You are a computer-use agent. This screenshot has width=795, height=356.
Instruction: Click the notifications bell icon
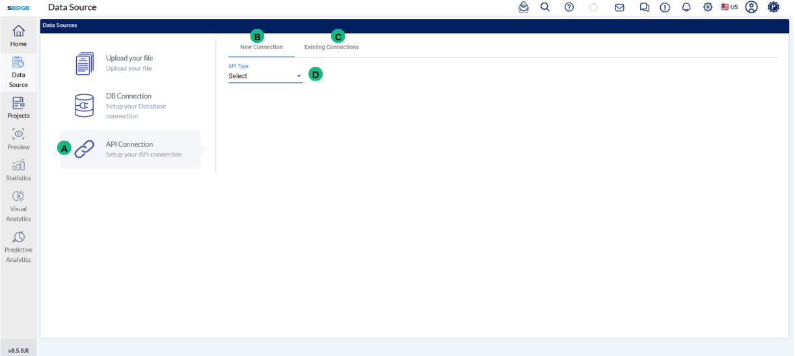686,8
